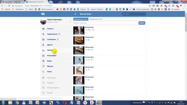Click the Света Светлова profile avatar
The height and width of the screenshot is (105, 187).
tap(43, 22)
